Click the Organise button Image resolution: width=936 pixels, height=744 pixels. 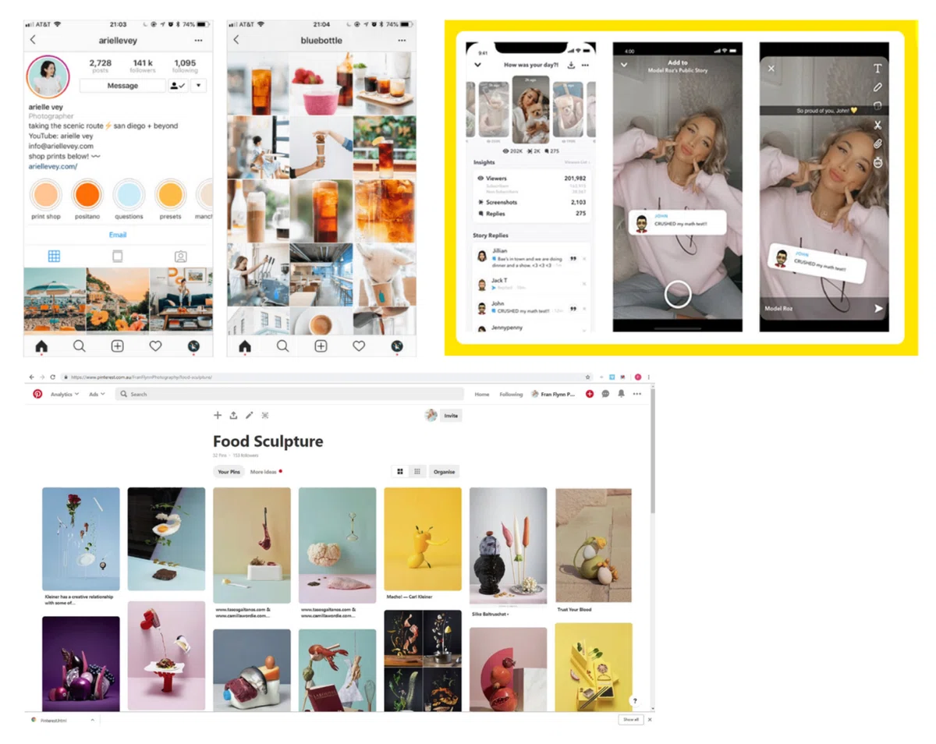pyautogui.click(x=445, y=472)
